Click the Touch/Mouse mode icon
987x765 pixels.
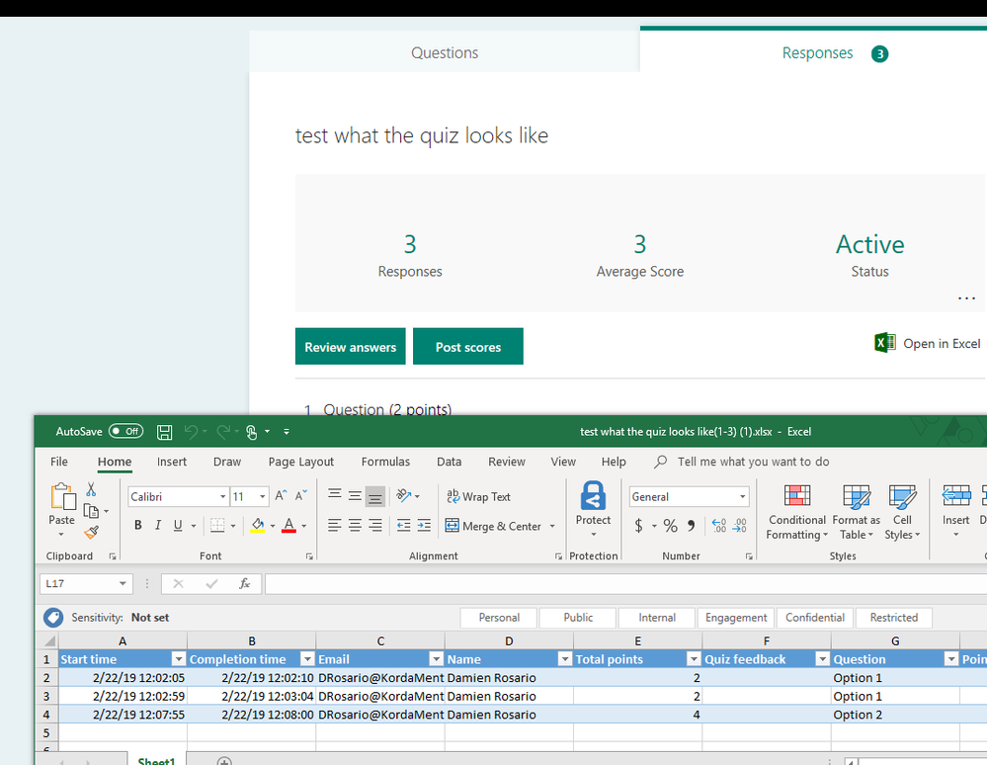[x=251, y=432]
